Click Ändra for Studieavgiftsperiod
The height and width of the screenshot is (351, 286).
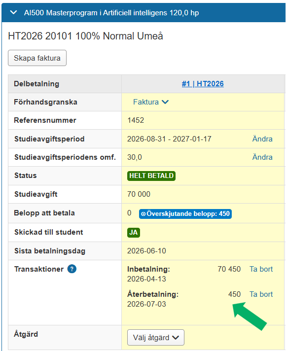[x=262, y=139]
